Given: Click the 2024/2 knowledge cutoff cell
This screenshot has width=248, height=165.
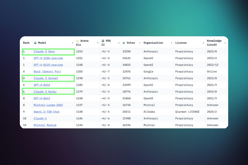Looking at the screenshot, I should click(x=212, y=112).
